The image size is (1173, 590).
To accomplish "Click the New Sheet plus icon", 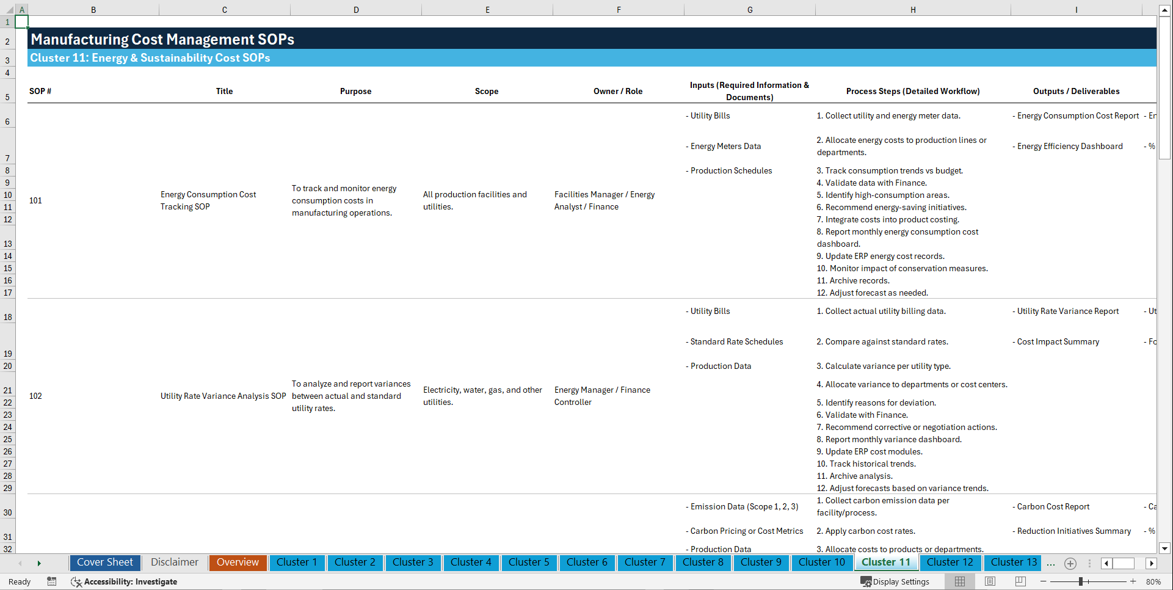I will click(x=1070, y=563).
